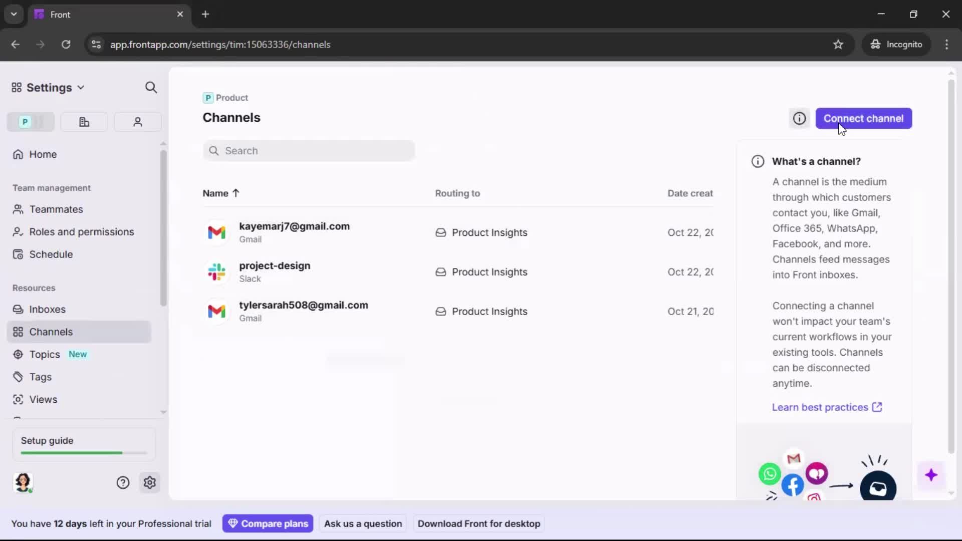Open personal settings via the user icon
The image size is (962, 541).
pyautogui.click(x=137, y=122)
